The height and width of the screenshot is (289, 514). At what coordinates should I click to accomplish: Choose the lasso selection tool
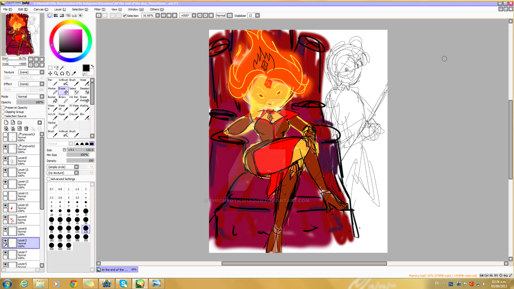coord(56,68)
